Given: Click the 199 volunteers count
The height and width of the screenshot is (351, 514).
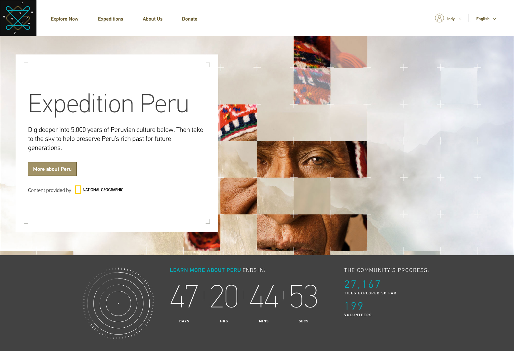Looking at the screenshot, I should coord(354,306).
